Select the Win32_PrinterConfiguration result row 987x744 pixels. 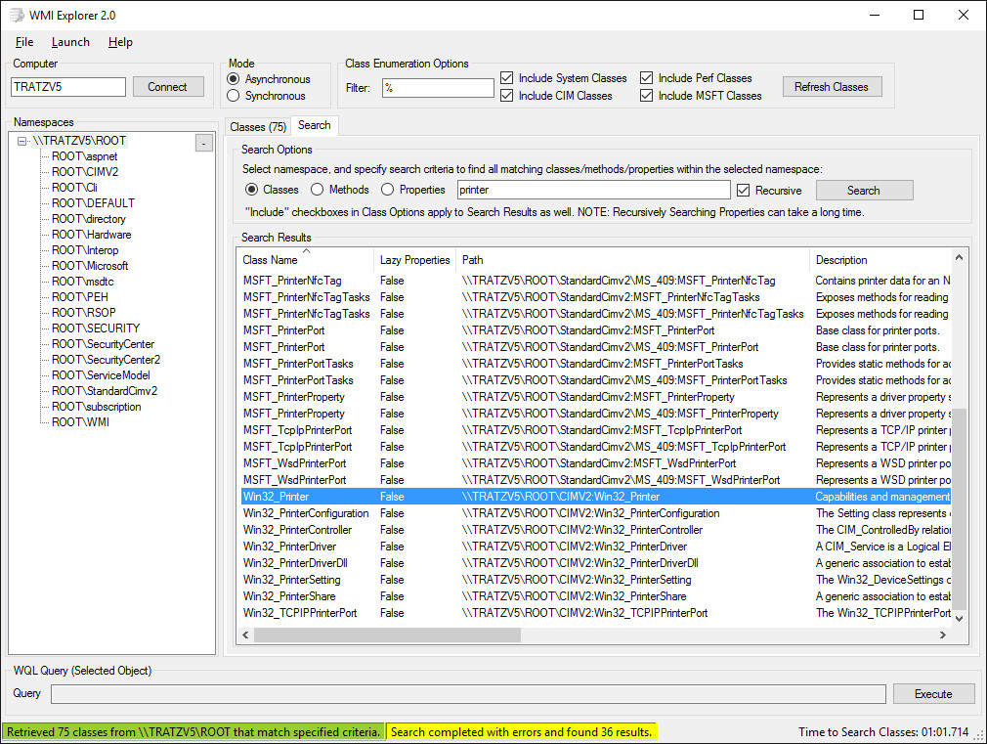595,513
